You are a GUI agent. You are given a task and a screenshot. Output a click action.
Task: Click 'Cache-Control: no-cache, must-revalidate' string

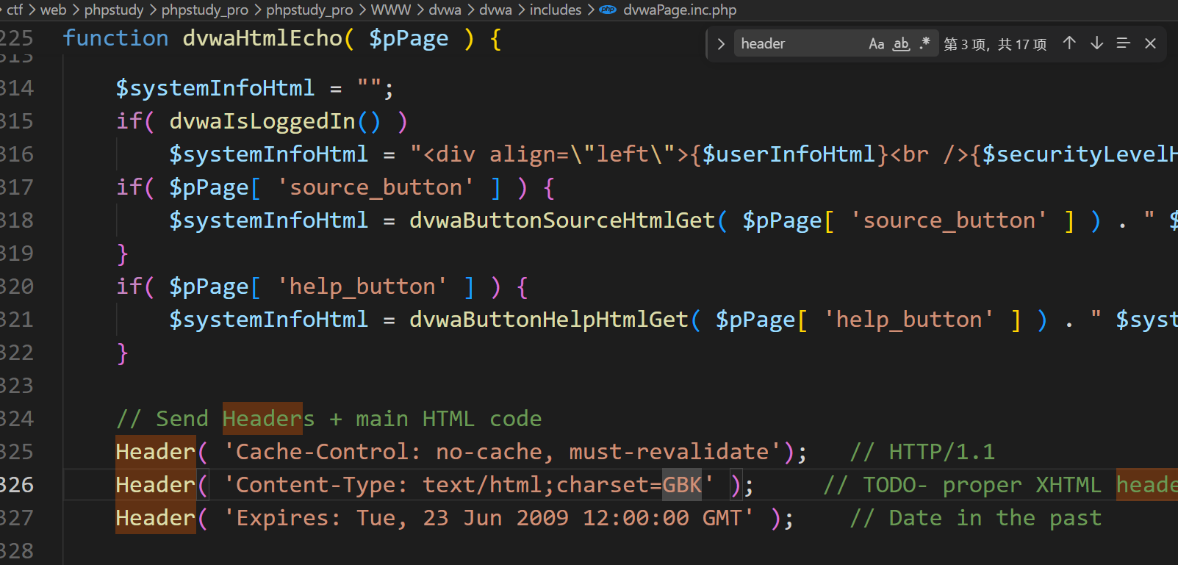(x=503, y=452)
